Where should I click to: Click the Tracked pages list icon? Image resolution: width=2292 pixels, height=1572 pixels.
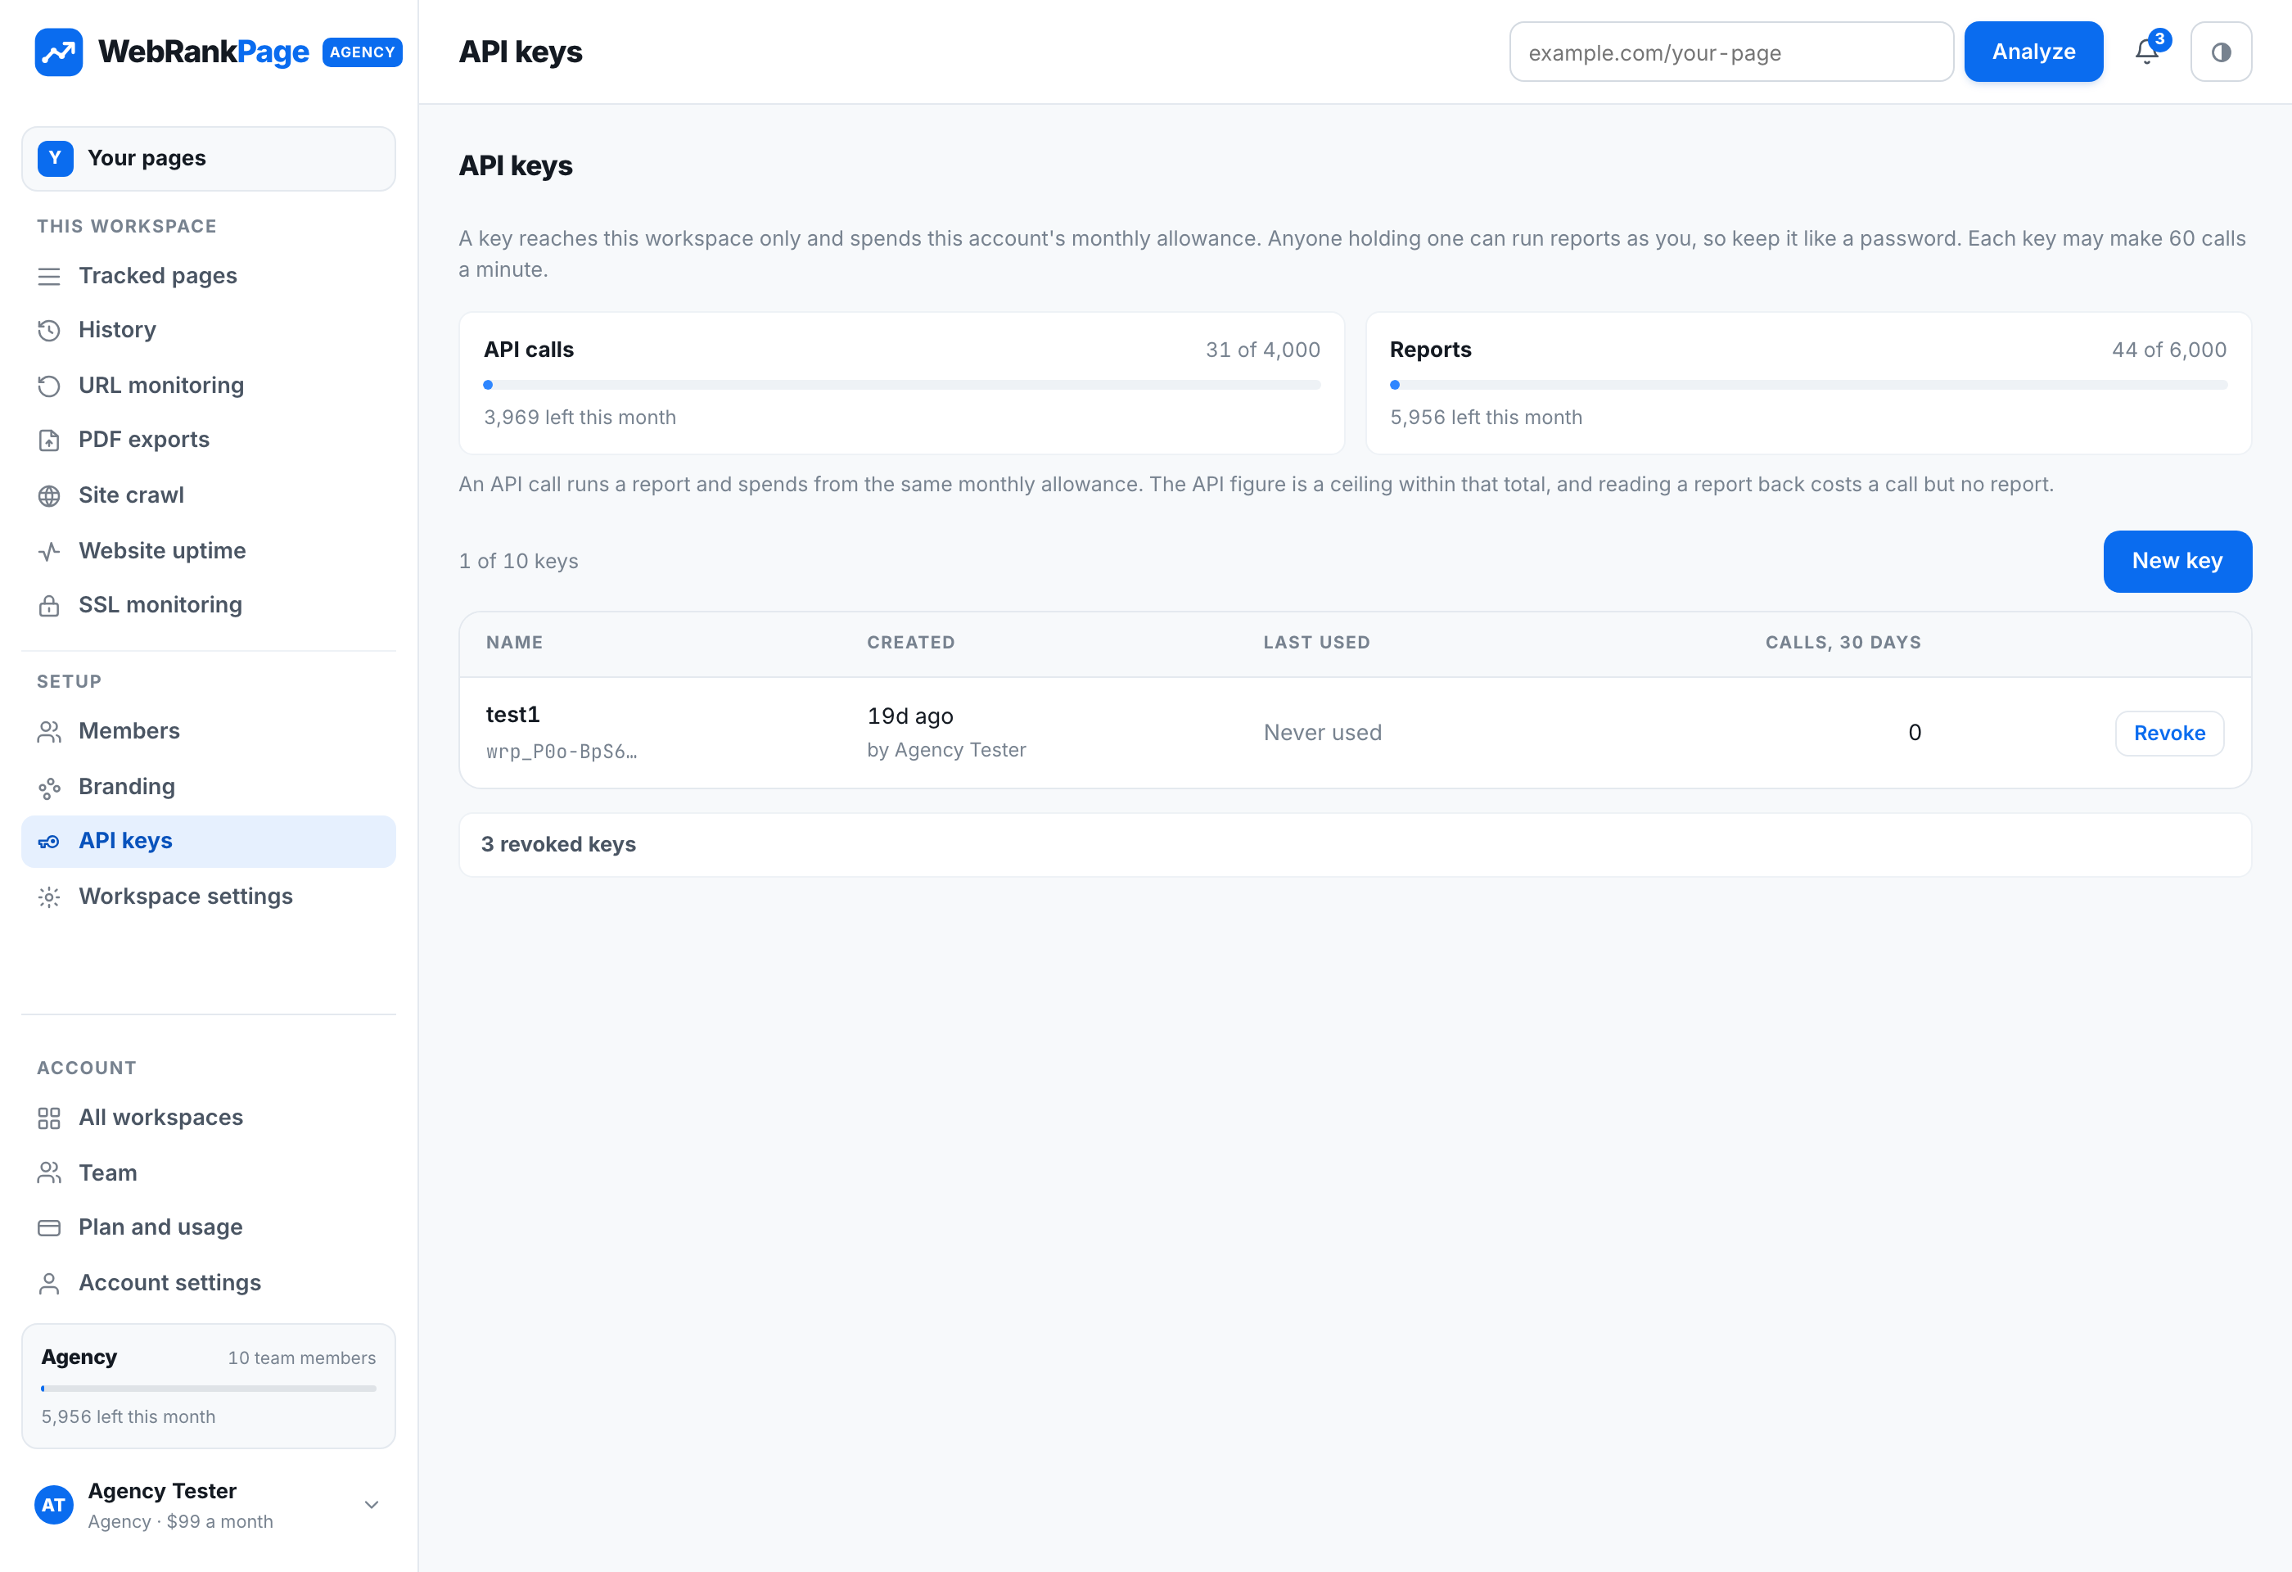(49, 276)
